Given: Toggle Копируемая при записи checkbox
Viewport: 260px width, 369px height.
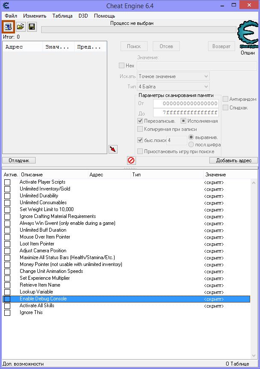Looking at the screenshot, I should [140, 129].
